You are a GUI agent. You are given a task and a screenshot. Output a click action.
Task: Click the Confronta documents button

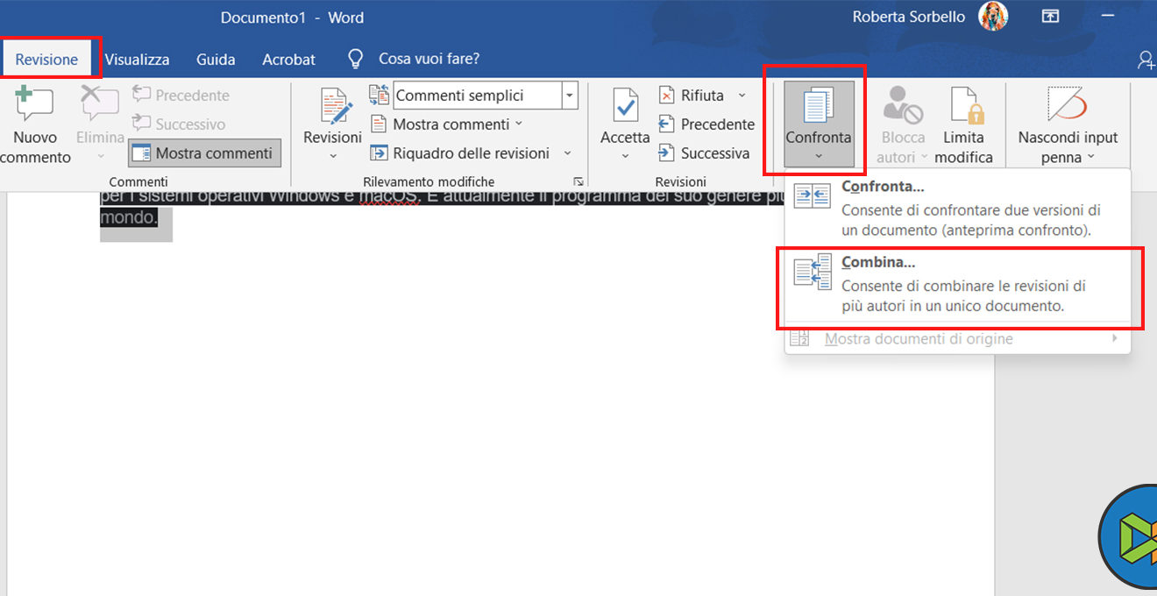point(819,124)
